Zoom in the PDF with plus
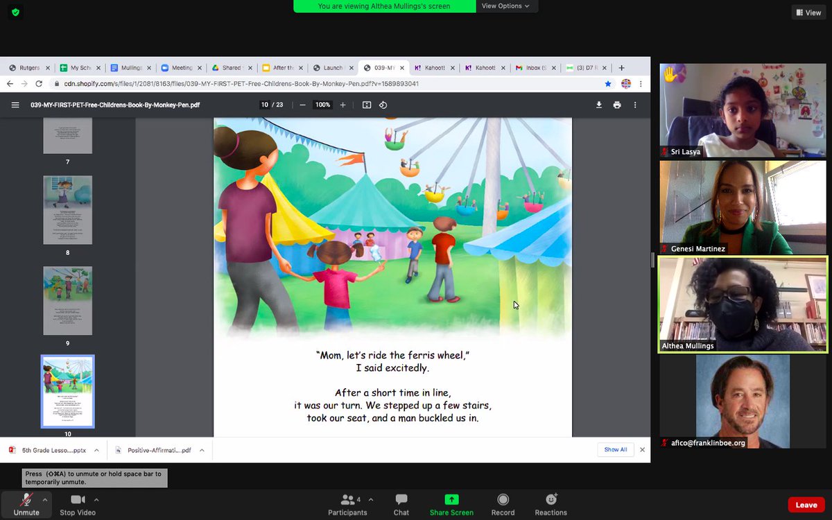 tap(343, 105)
